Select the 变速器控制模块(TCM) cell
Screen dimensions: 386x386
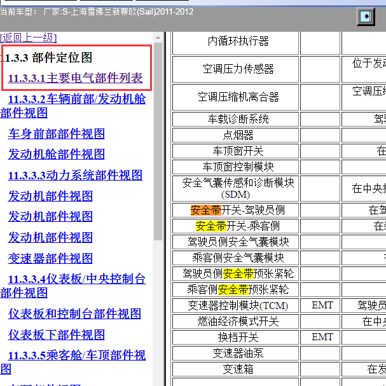235,305
